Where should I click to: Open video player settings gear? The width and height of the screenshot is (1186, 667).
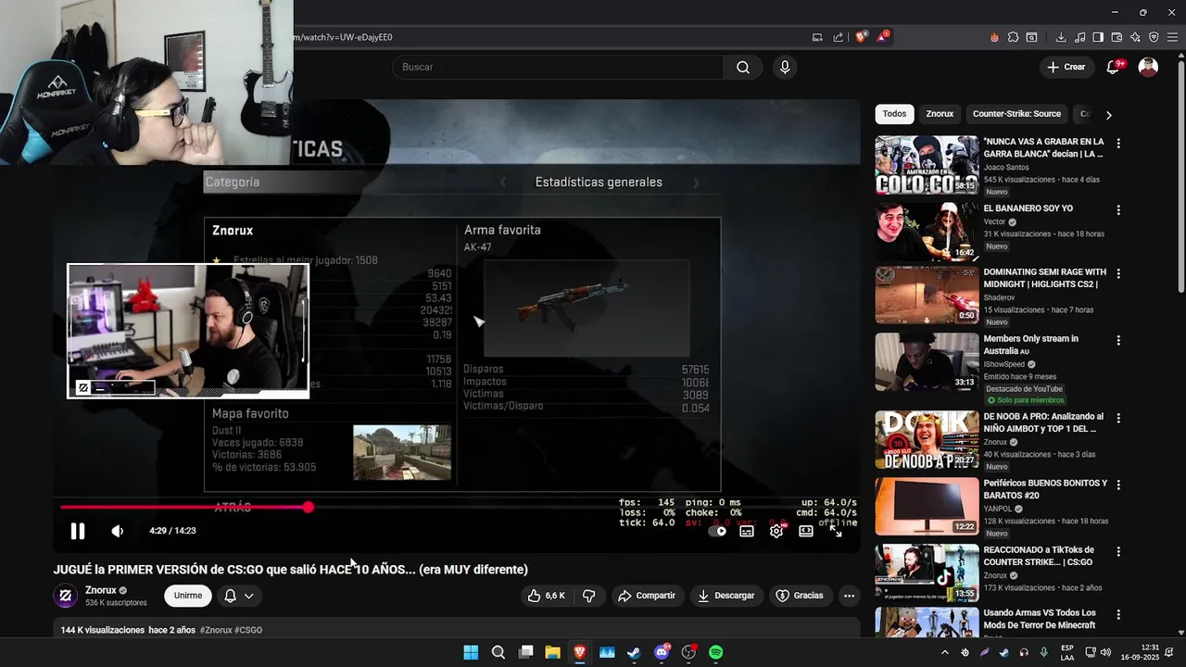tap(776, 531)
